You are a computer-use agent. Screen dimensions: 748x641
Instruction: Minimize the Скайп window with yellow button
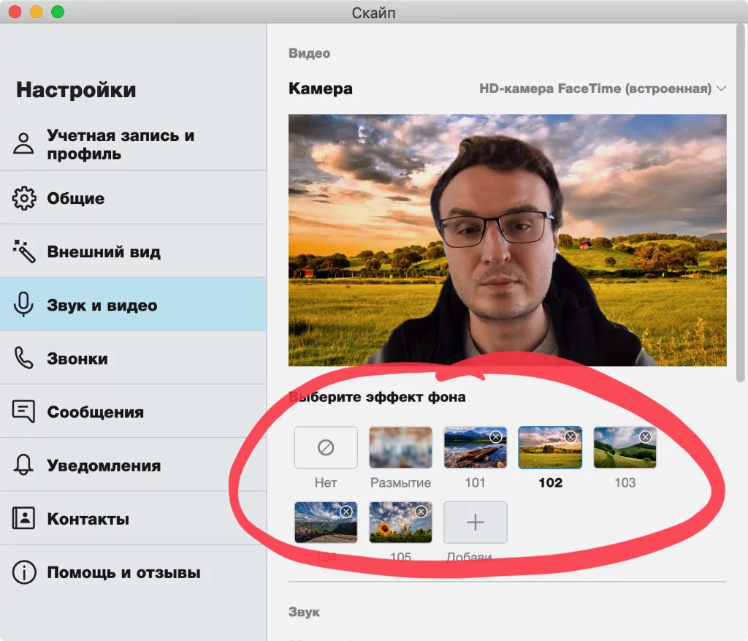pyautogui.click(x=37, y=12)
